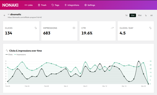Click the Mar 16 axis label

click(x=124, y=86)
